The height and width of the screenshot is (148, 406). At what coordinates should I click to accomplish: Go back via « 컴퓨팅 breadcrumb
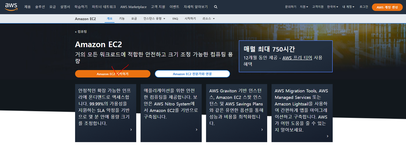point(81,31)
